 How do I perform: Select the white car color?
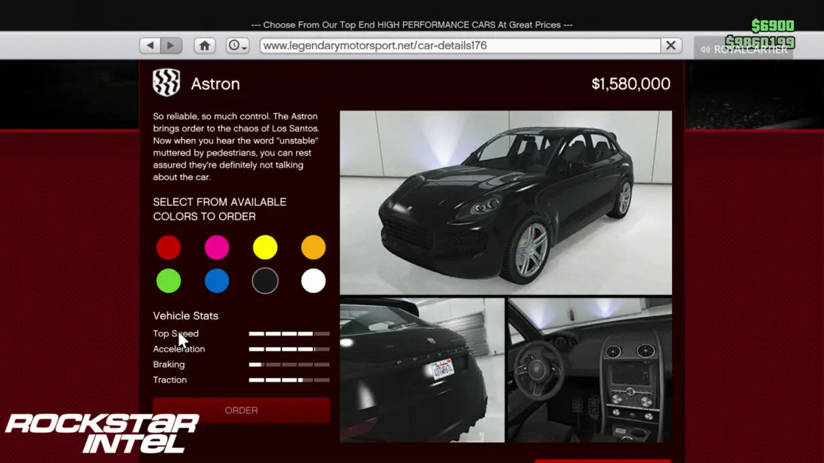(x=313, y=281)
